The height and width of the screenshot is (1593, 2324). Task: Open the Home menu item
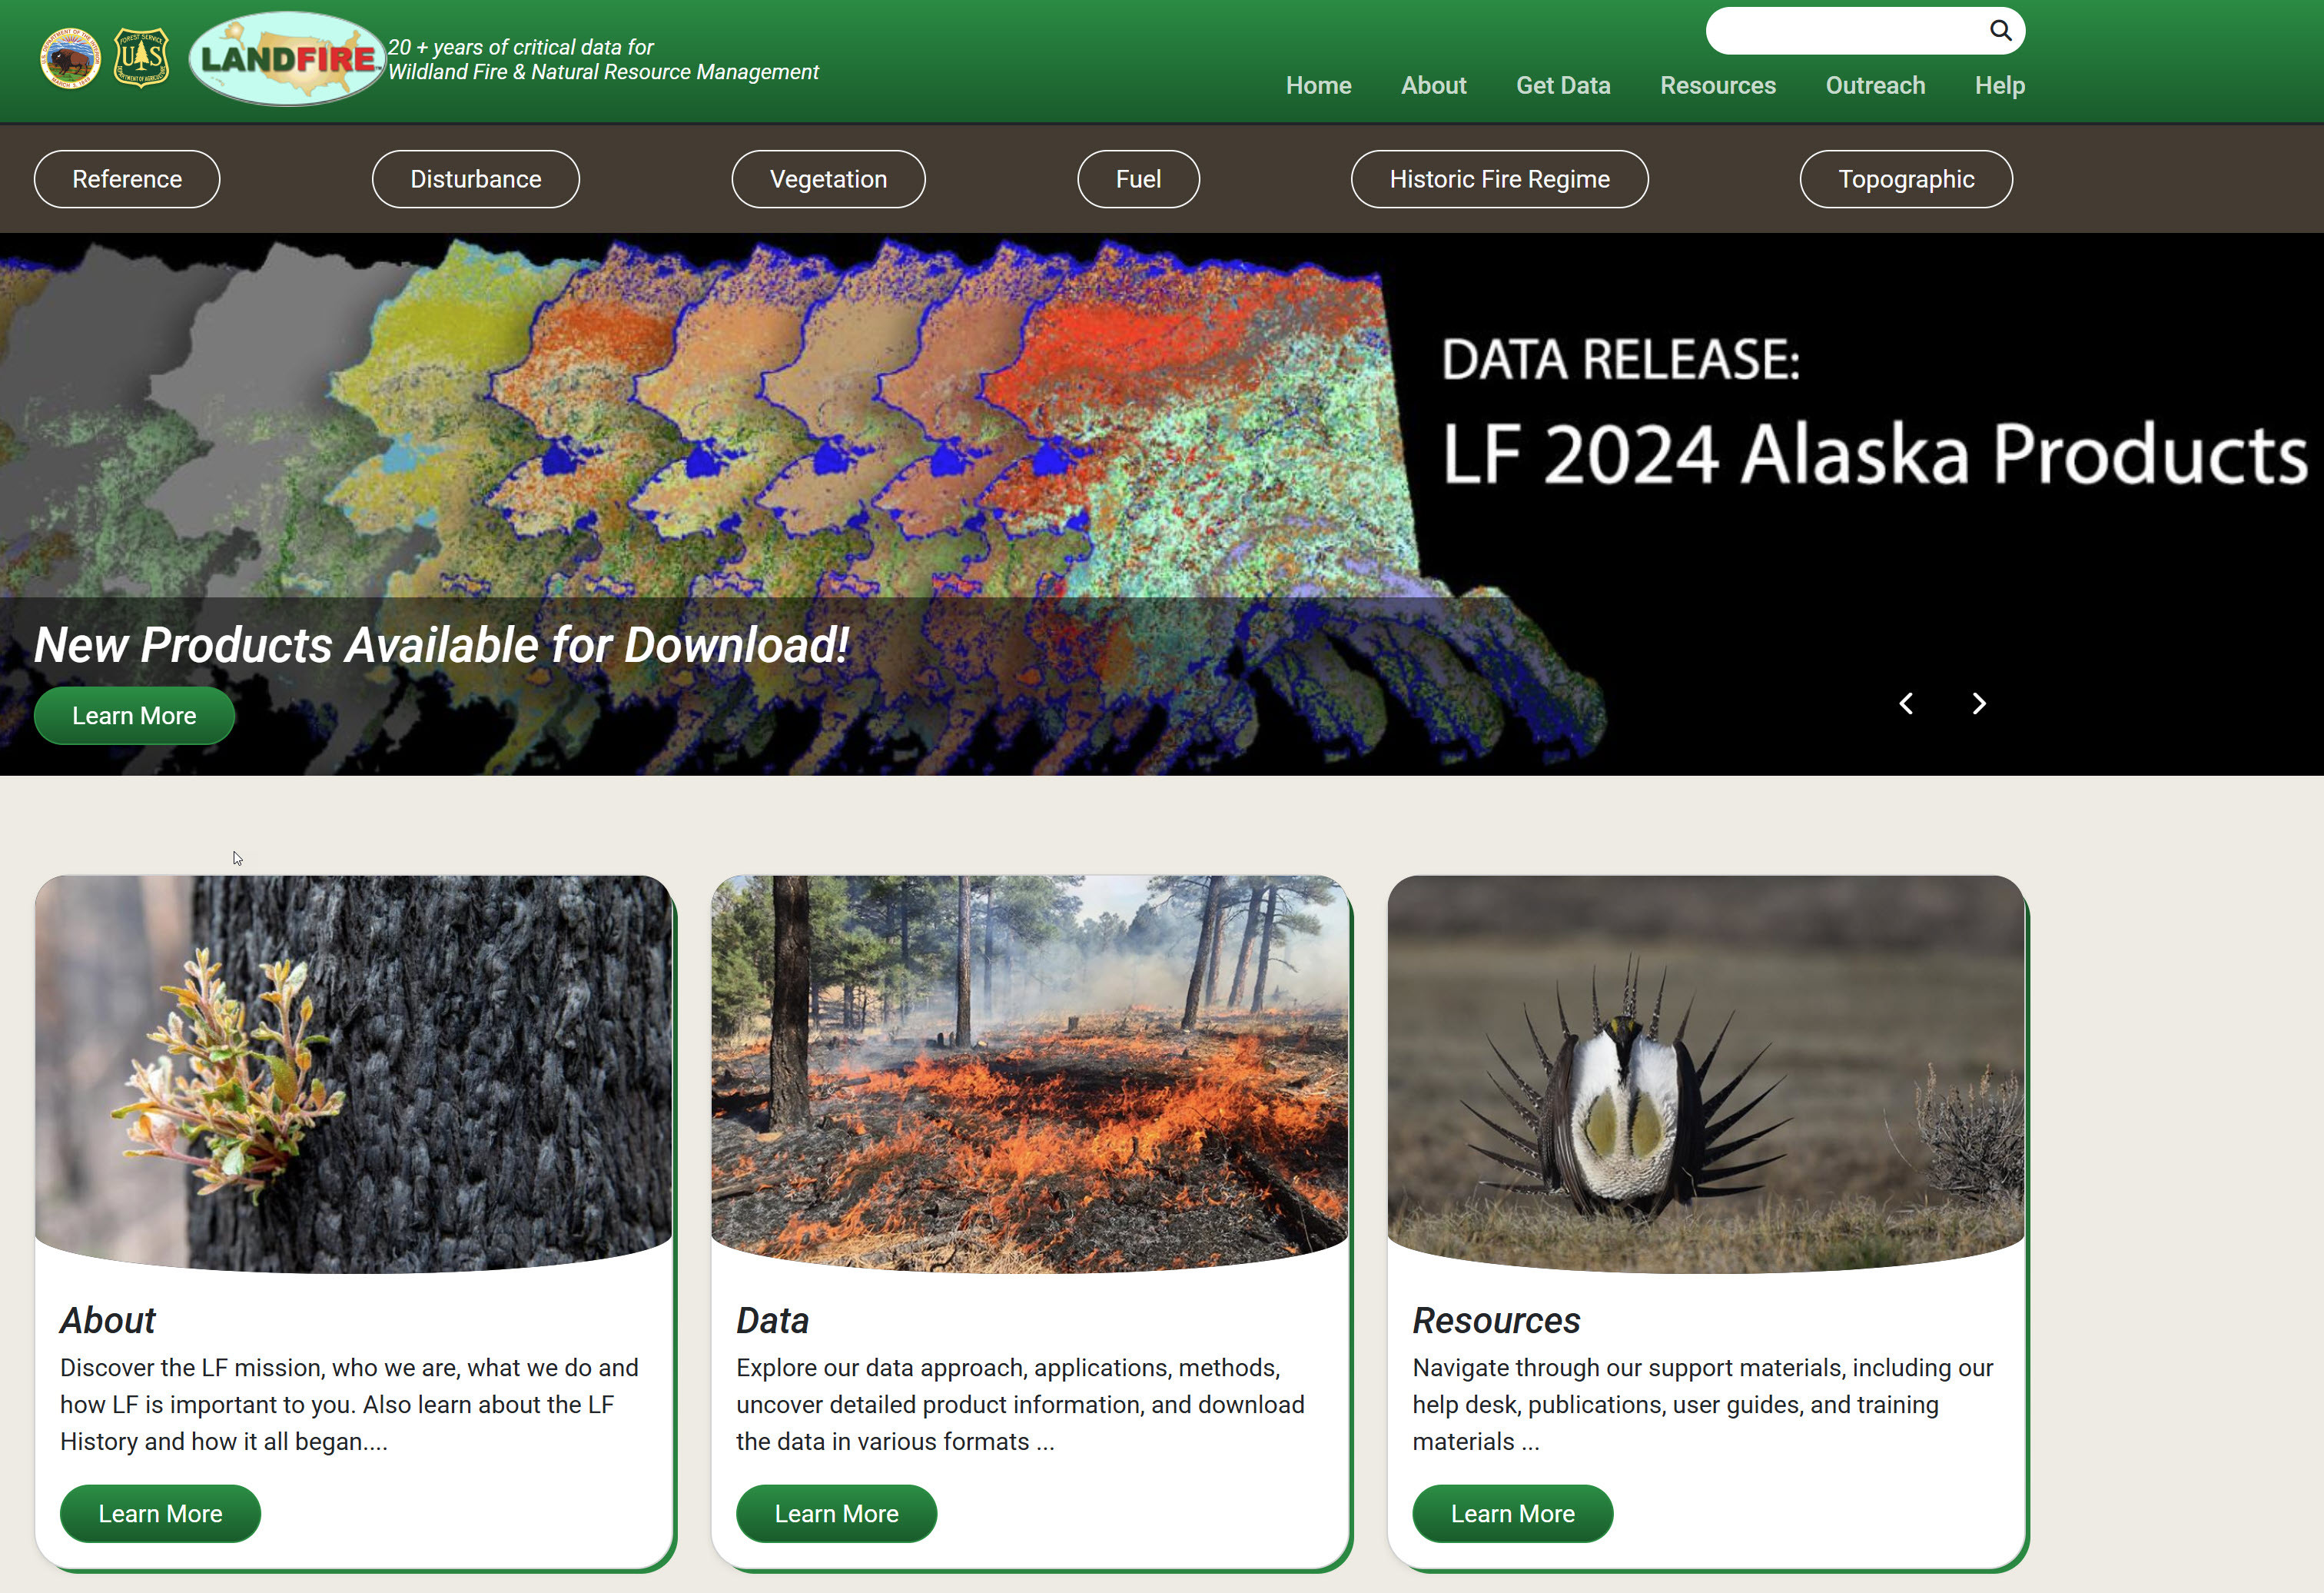coord(1318,85)
